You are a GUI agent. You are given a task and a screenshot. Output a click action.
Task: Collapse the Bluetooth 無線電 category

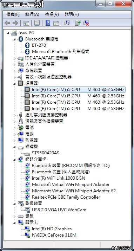click(x=14, y=39)
